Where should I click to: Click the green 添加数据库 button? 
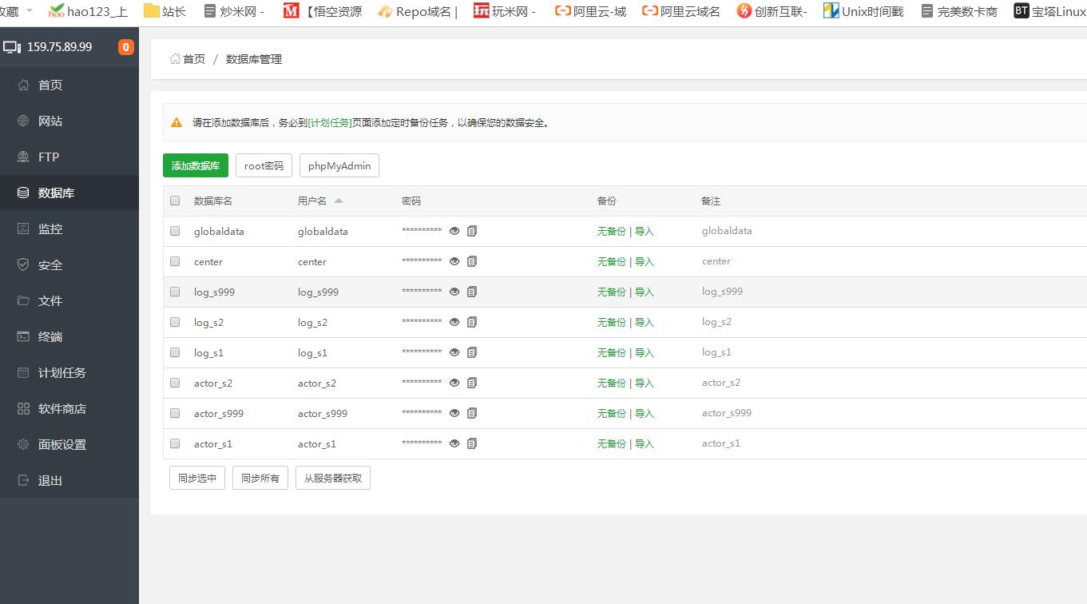[x=196, y=166]
